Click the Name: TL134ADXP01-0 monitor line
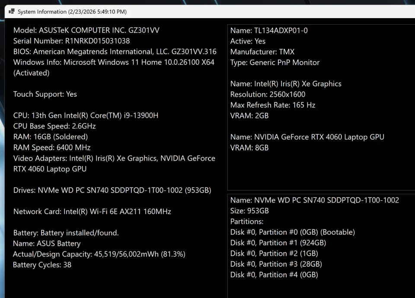The width and height of the screenshot is (415, 298). (269, 30)
